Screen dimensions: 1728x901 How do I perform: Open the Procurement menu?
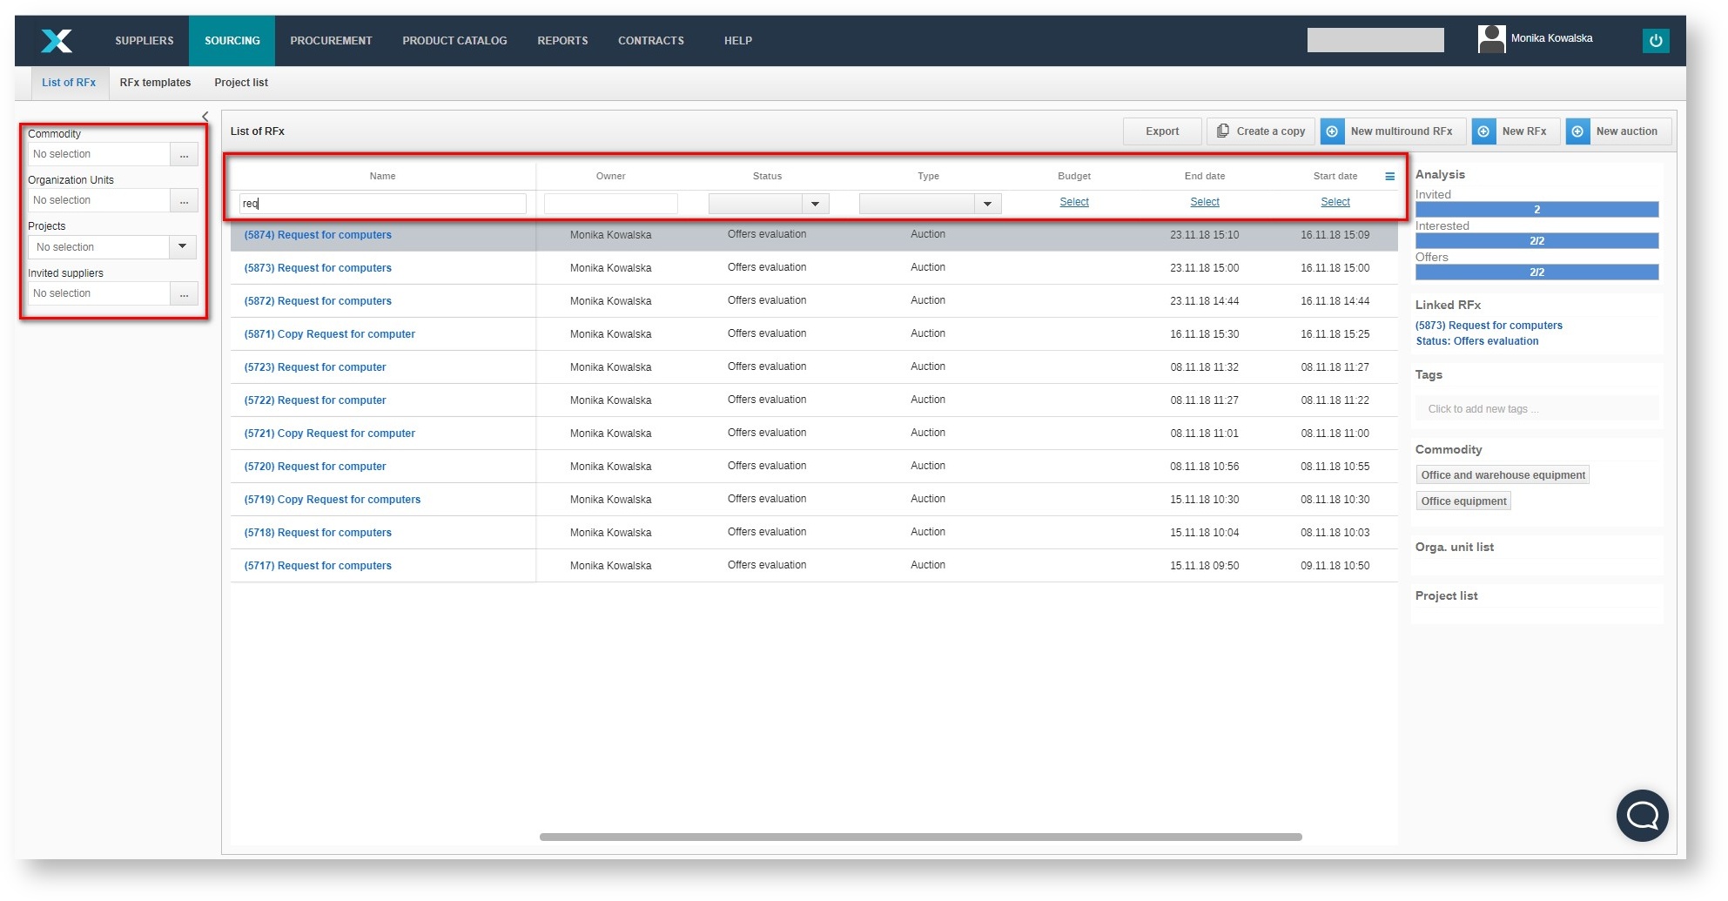[x=331, y=41]
